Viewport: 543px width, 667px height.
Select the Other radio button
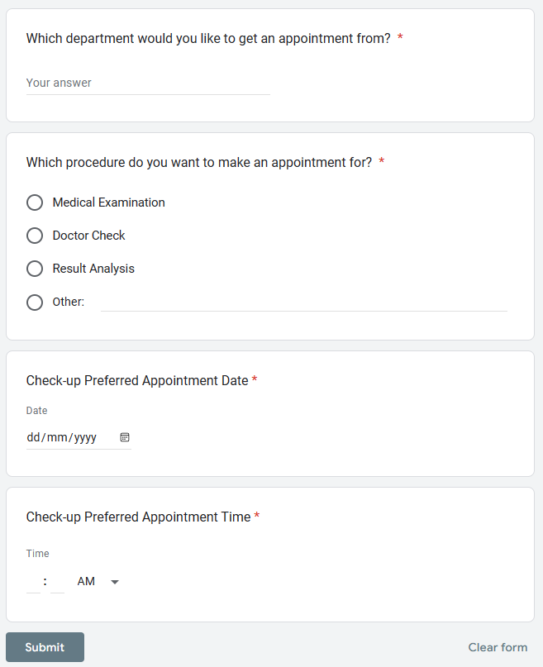[35, 302]
